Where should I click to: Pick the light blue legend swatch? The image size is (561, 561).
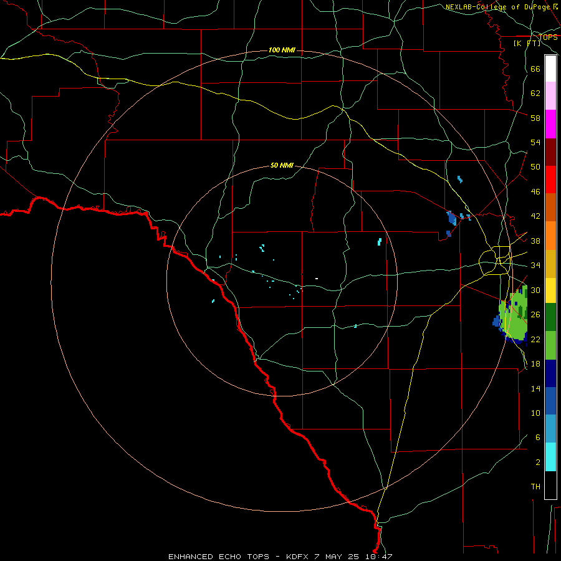[550, 428]
